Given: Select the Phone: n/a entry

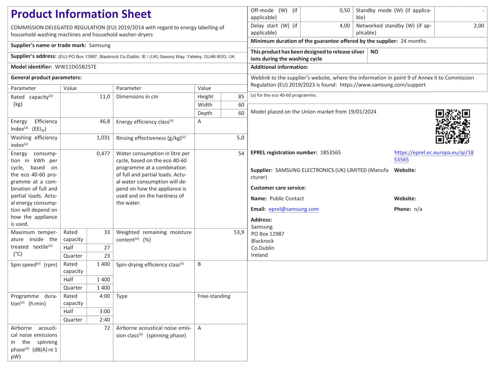Looking at the screenshot, I should pos(408,209).
